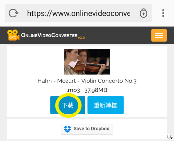Click the .mp3 format label
The width and height of the screenshot is (174, 141).
click(x=73, y=90)
